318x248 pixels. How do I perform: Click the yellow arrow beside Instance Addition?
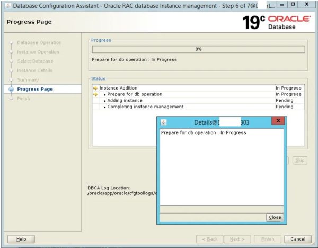95,88
